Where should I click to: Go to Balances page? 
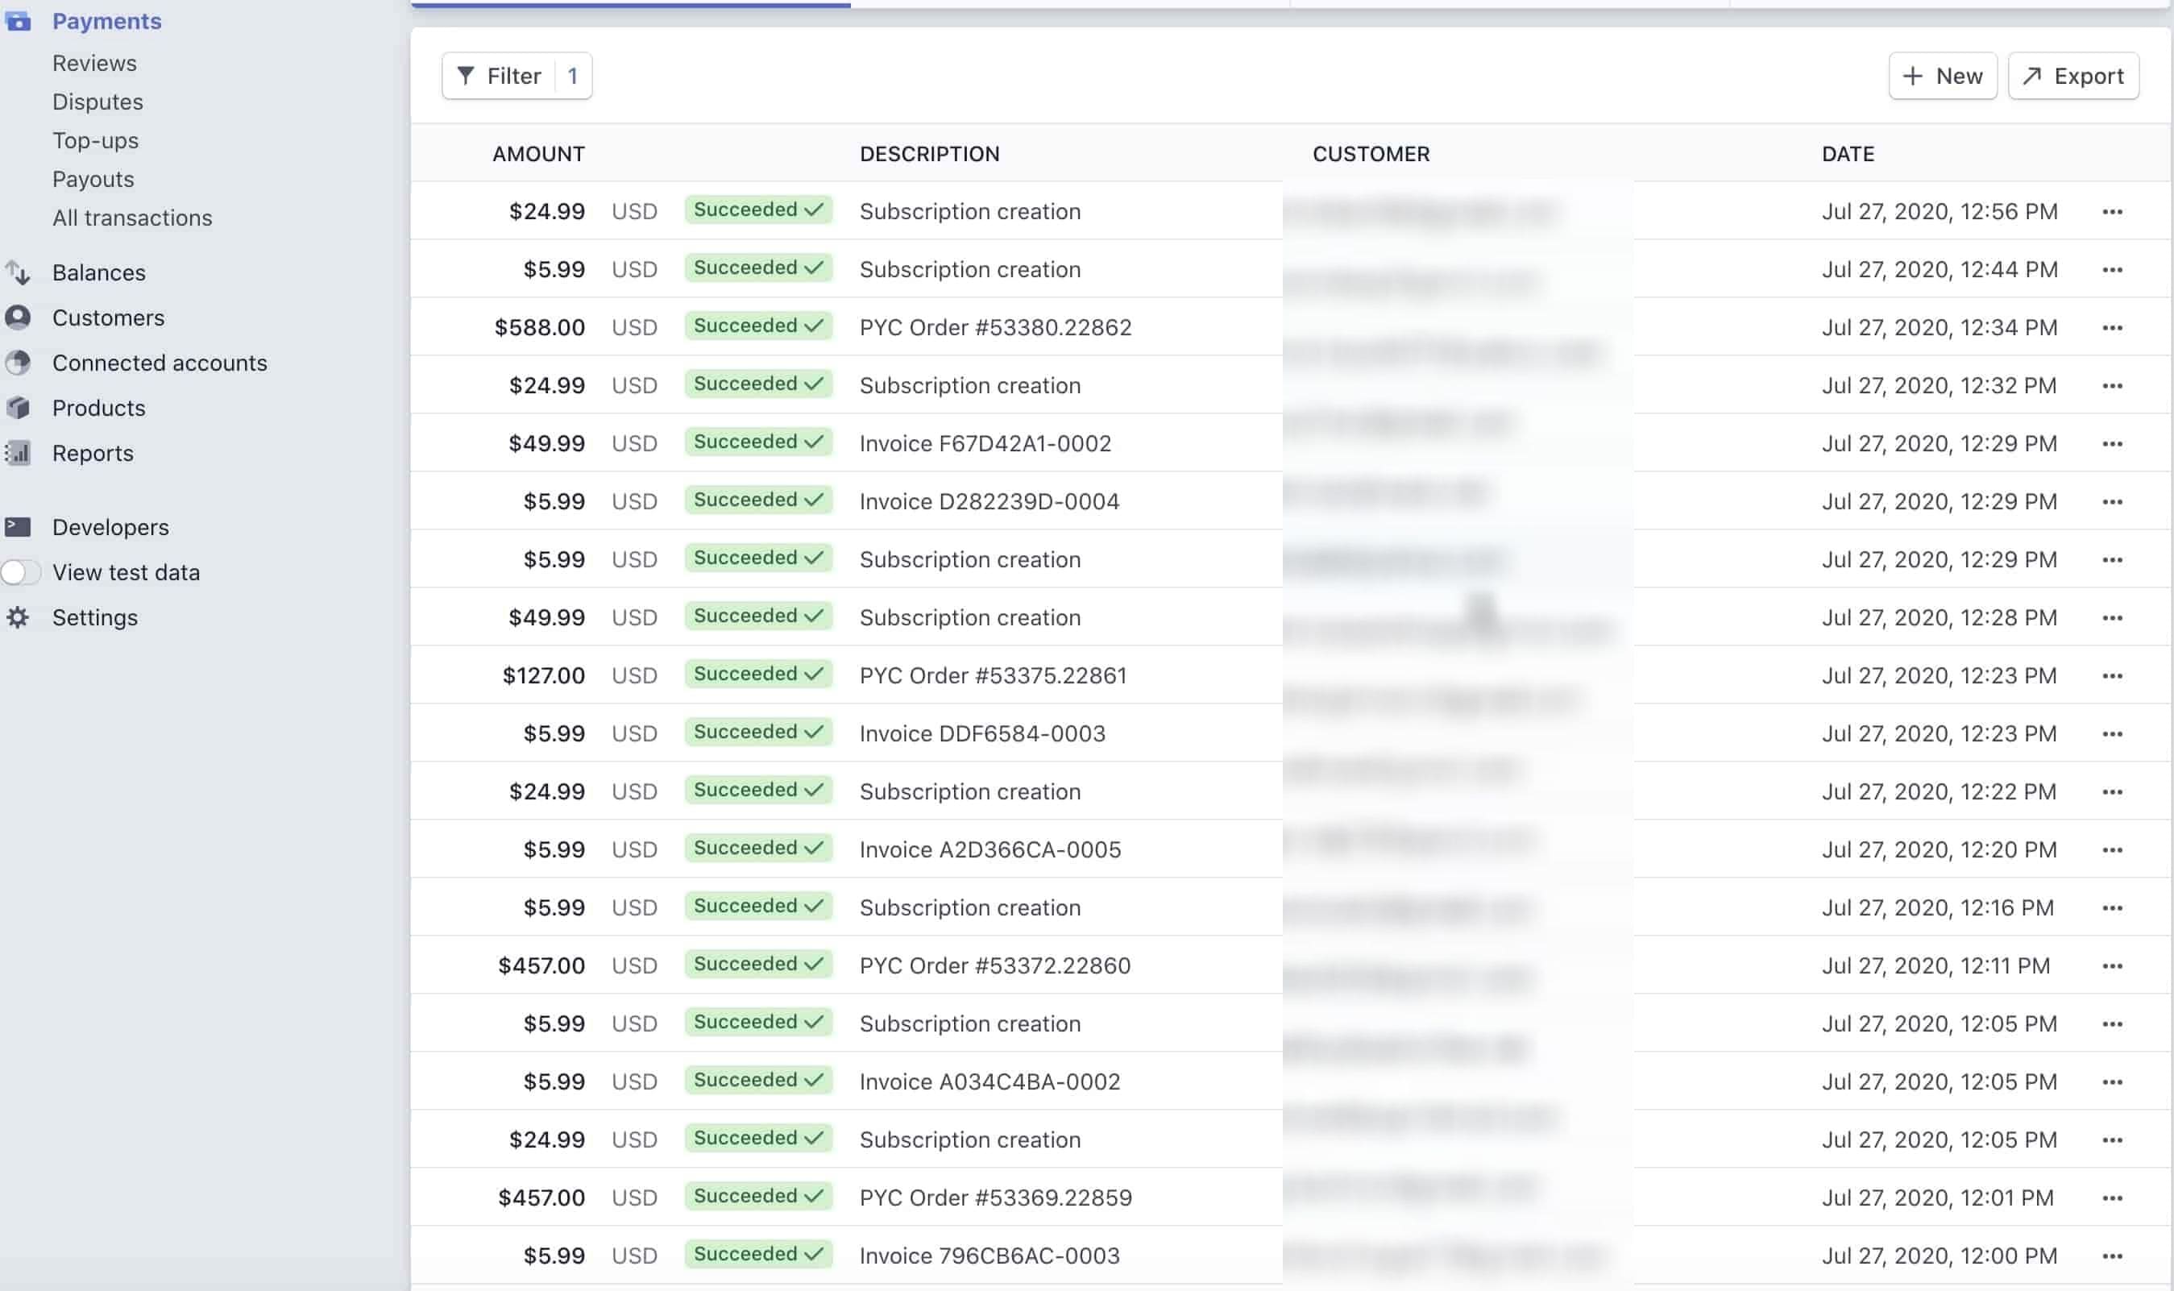click(99, 272)
